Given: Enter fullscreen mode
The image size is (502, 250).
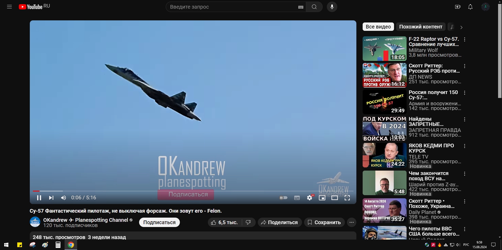Looking at the screenshot, I should click(x=347, y=198).
